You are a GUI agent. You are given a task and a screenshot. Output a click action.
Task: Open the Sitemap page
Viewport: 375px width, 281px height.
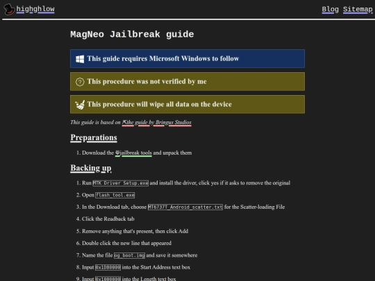coord(358,9)
